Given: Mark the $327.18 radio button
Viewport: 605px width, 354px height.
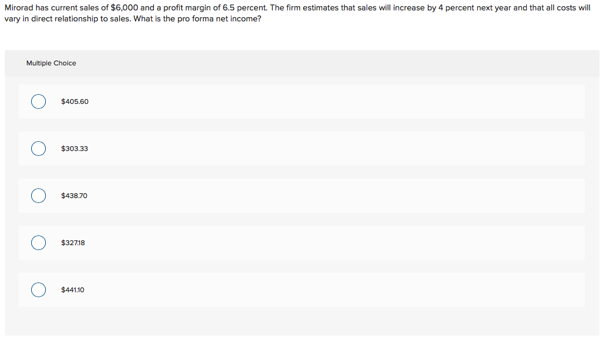Looking at the screenshot, I should (38, 242).
